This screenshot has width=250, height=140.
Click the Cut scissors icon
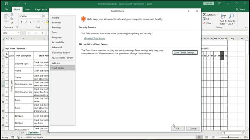[x=12, y=15]
